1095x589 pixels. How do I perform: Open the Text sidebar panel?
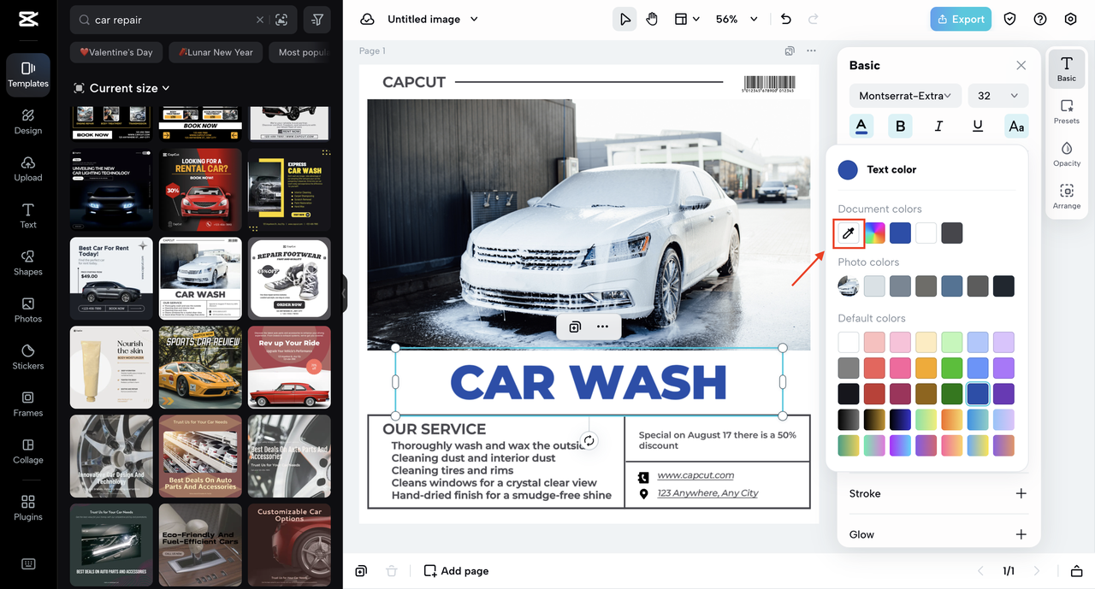28,215
